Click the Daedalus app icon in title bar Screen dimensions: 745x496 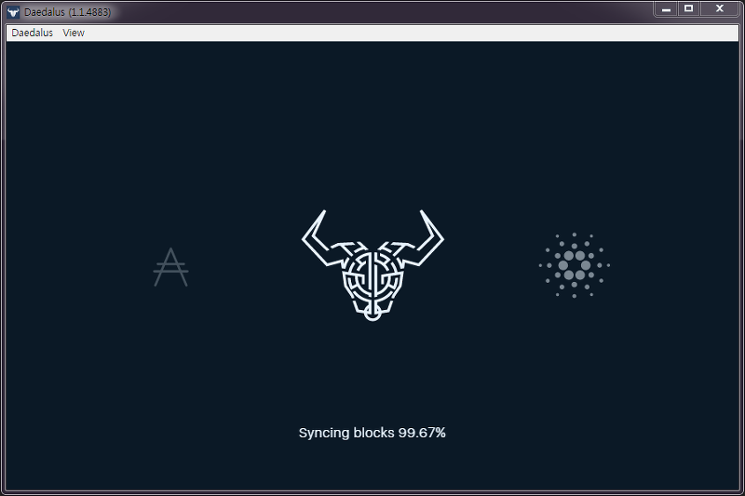click(13, 12)
